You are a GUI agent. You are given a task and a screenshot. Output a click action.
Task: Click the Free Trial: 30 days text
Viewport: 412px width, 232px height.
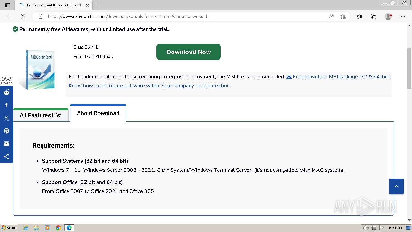coord(93,57)
